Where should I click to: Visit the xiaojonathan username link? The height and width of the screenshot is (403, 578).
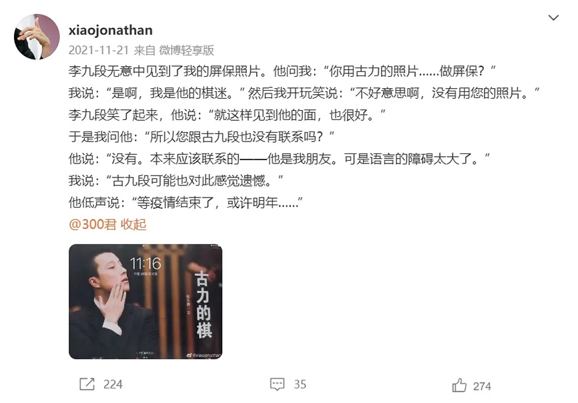coord(111,30)
